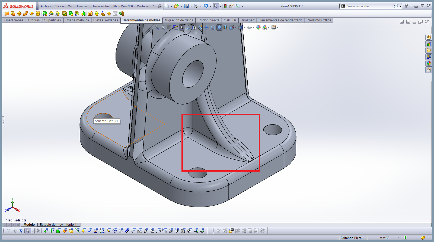Open the Ventana menu
This screenshot has height=242, width=434.
[x=142, y=6]
